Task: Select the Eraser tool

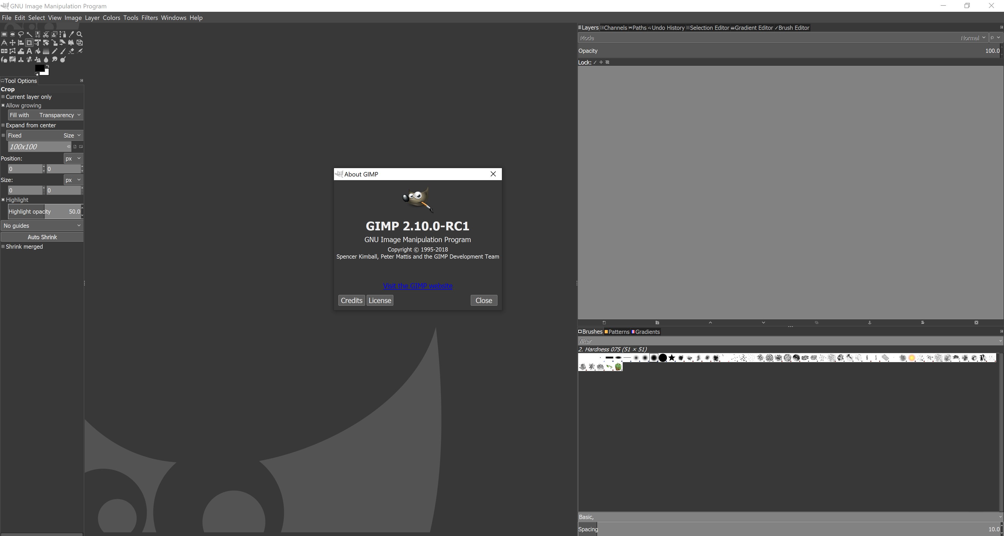Action: tap(71, 51)
